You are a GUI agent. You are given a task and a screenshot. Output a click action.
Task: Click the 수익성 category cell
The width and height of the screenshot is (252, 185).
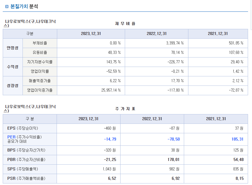click(x=13, y=67)
